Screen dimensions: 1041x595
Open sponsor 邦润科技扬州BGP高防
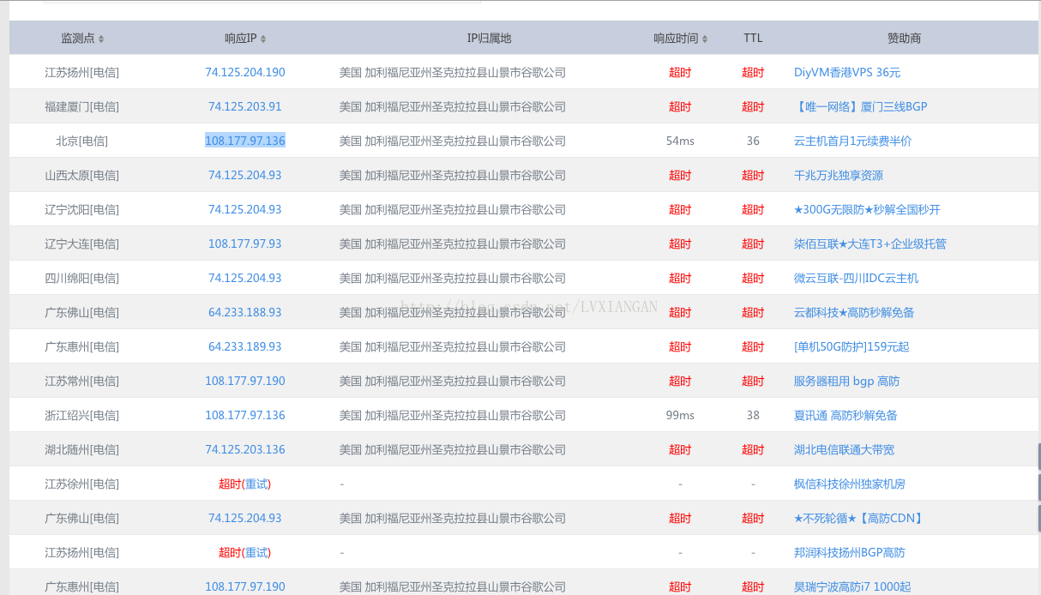pyautogui.click(x=849, y=552)
